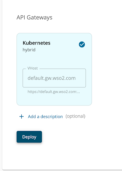Select default.gw.wso2.com value text
Viewport: 122px width, 171px height.
coord(52,78)
